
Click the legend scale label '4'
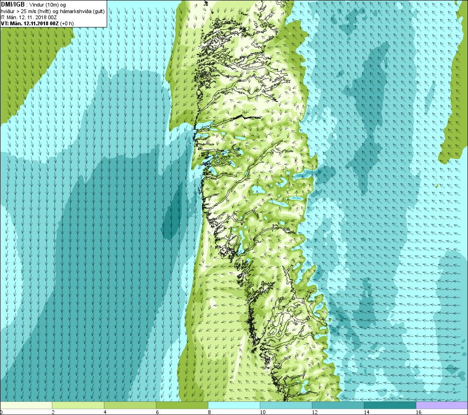[x=105, y=412]
